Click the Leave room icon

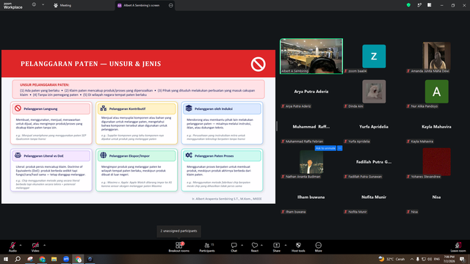pyautogui.click(x=458, y=245)
